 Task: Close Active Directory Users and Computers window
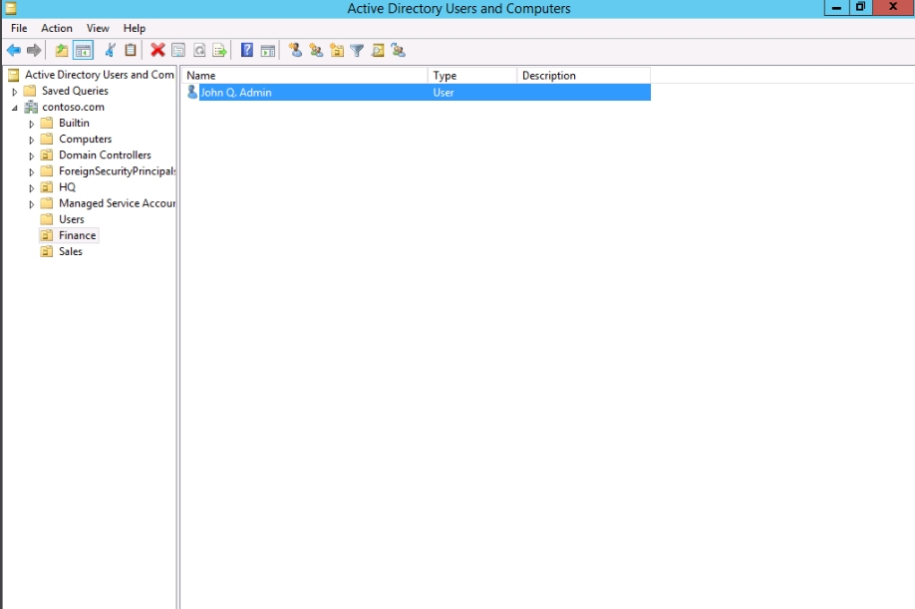[x=893, y=8]
